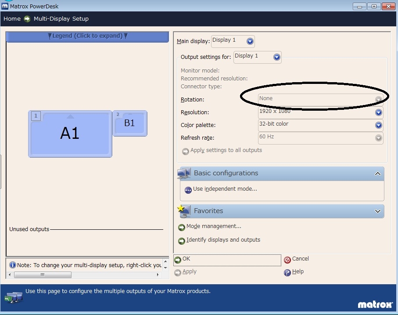Click Use independent mode option
This screenshot has height=315, width=398.
225,189
